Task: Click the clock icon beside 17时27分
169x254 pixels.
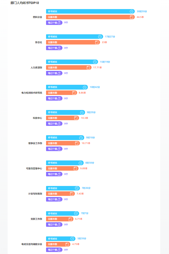Action: coord(100,37)
